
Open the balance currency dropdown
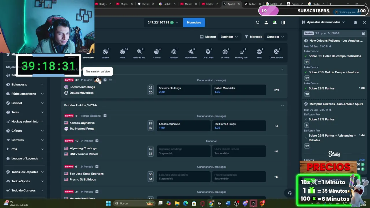coord(163,23)
